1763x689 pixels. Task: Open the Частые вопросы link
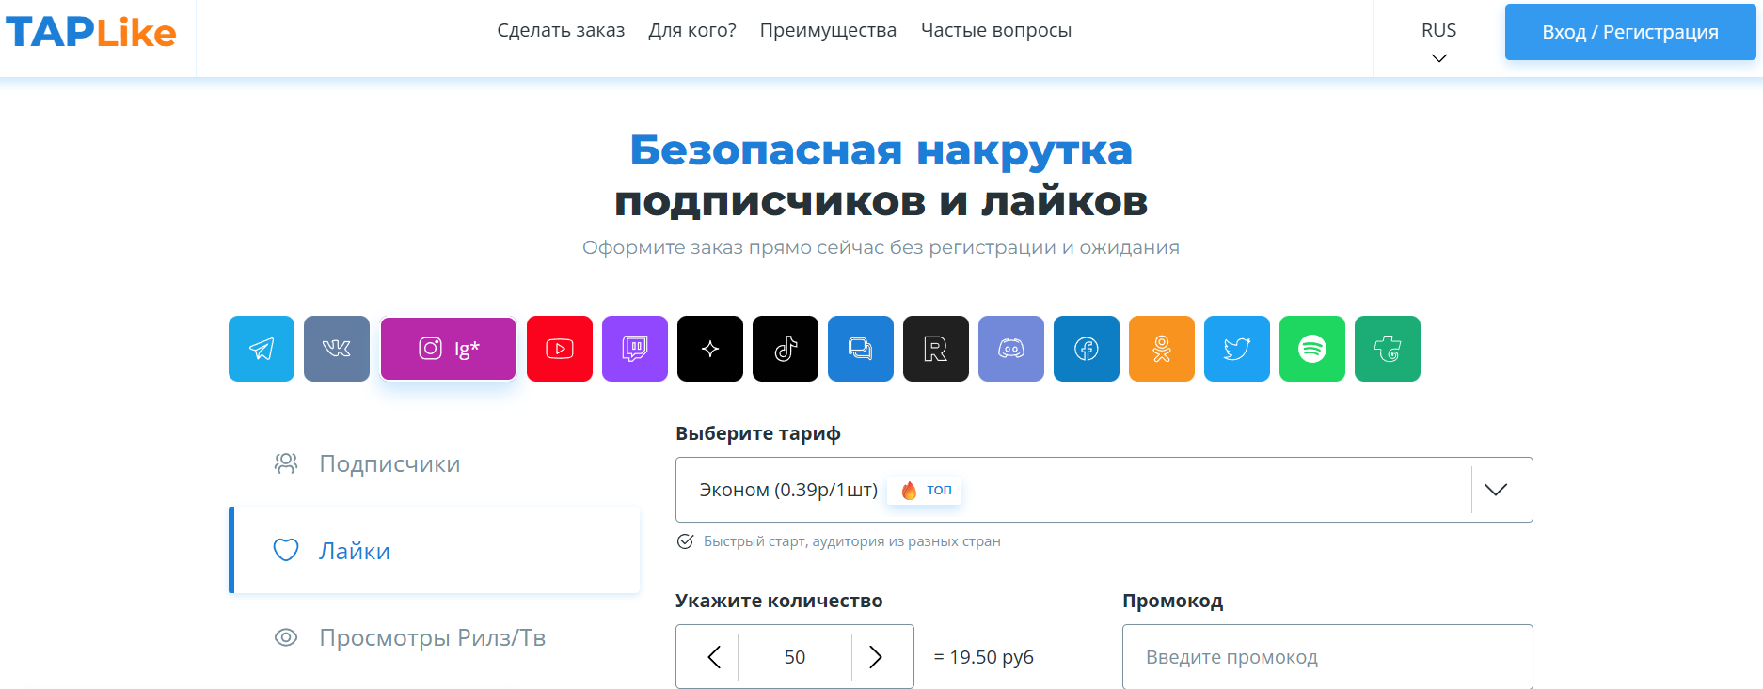[x=996, y=30]
